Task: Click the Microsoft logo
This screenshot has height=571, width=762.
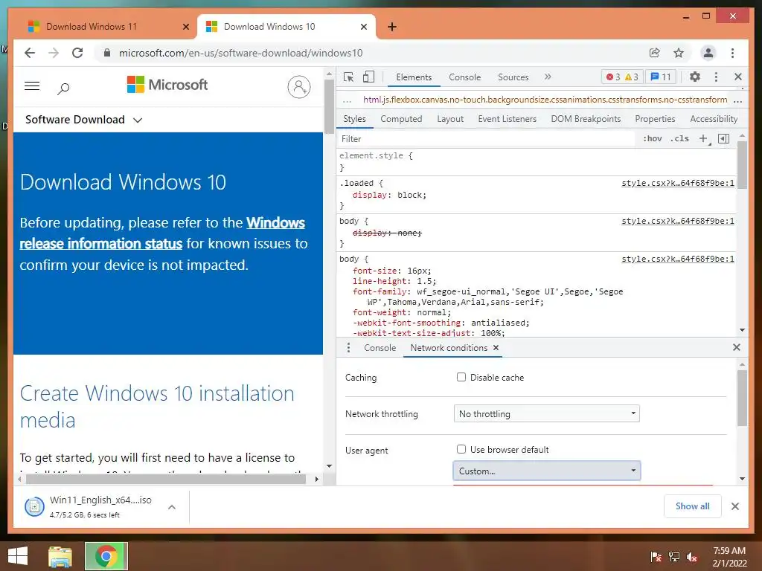Action: pos(167,85)
